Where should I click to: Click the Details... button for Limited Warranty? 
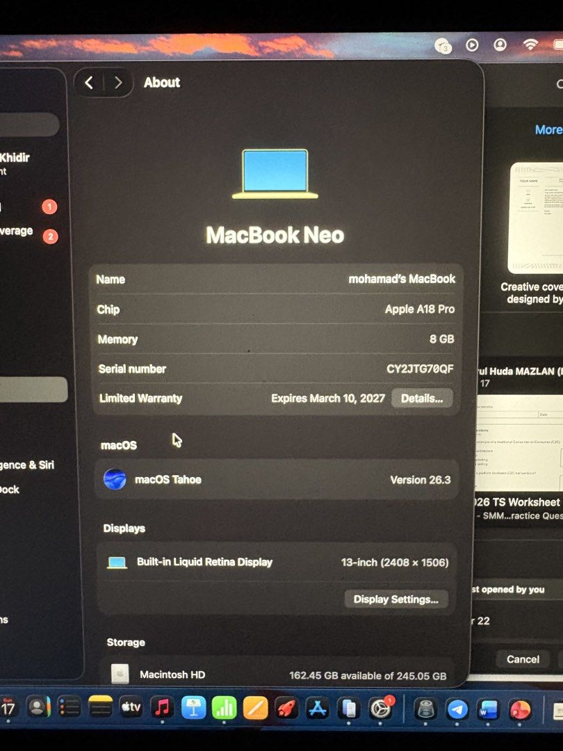(x=422, y=398)
